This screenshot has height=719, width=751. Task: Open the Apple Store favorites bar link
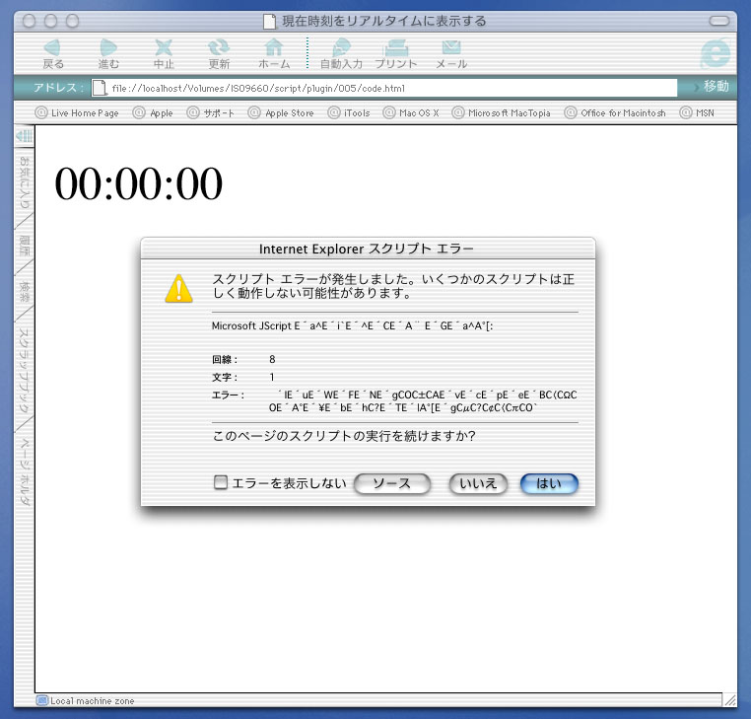click(x=281, y=113)
